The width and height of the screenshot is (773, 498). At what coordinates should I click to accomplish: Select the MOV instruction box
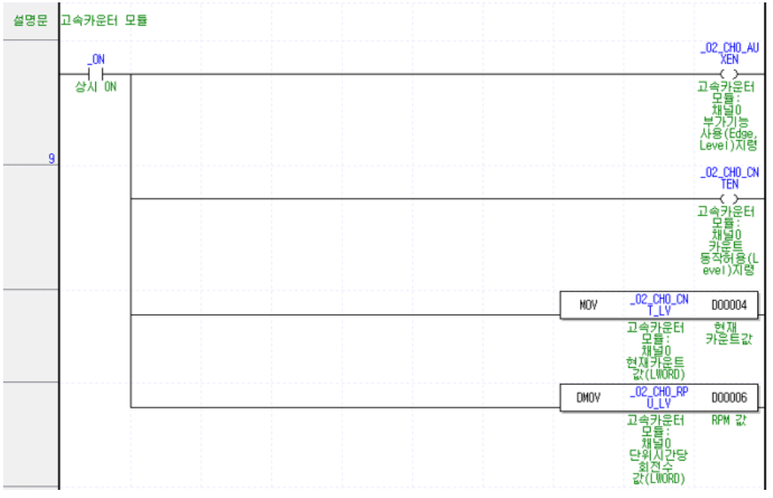(589, 304)
